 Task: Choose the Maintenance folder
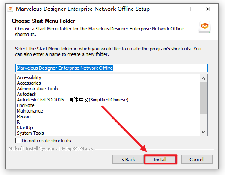(x=30, y=111)
